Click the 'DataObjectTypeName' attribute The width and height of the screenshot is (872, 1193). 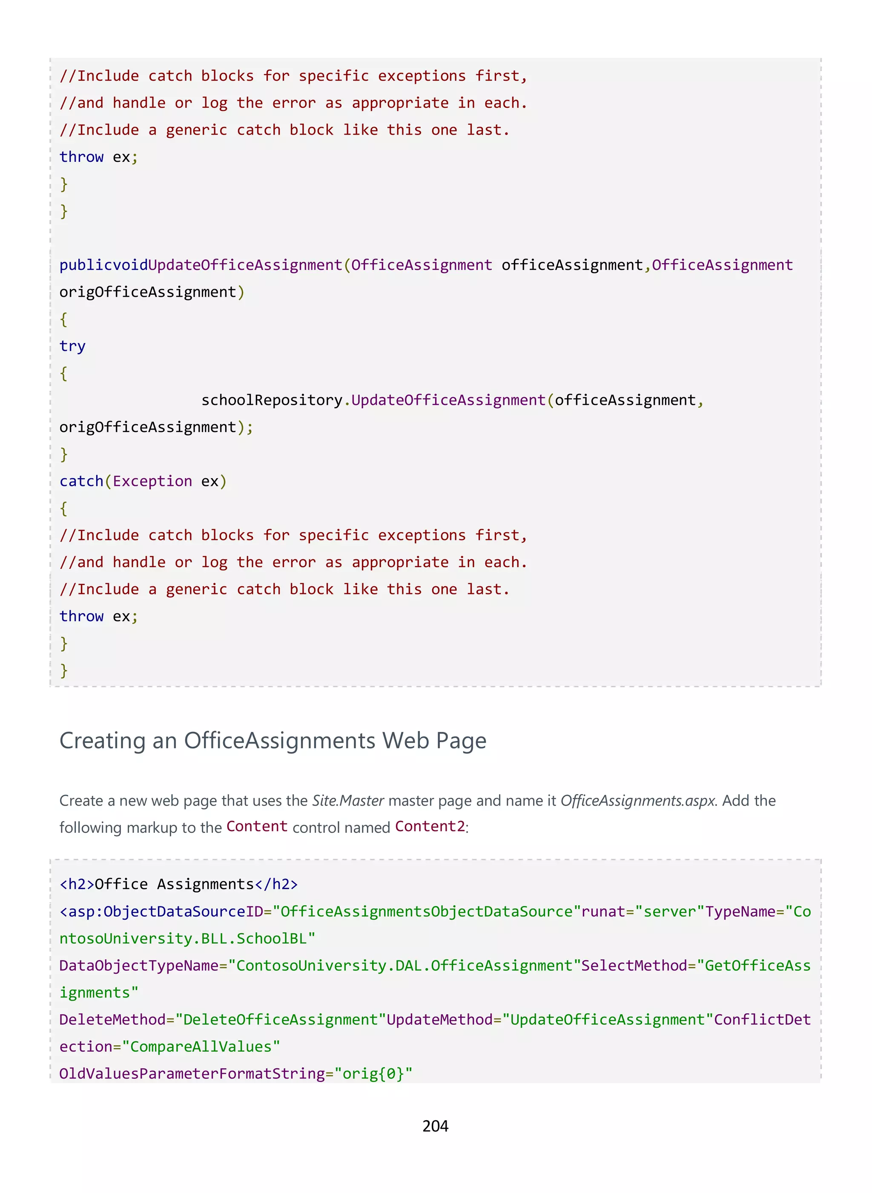(139, 966)
